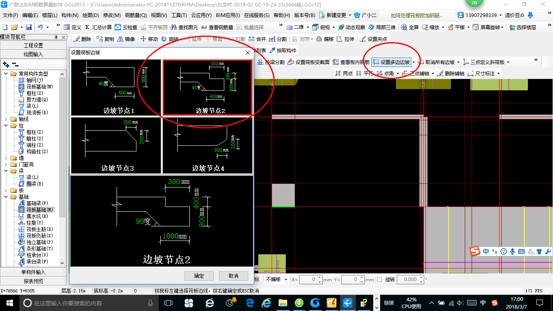Click 两点 two-point axis tool
Image resolution: width=553 pixels, height=311 pixels.
point(344,74)
